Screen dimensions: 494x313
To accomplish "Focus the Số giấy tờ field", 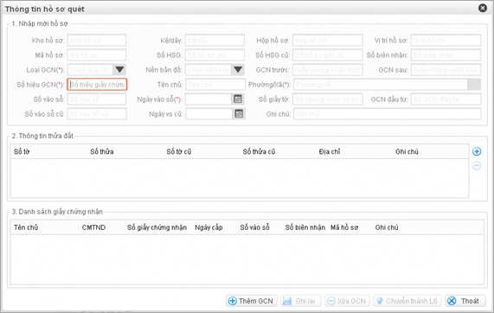I will point(328,99).
